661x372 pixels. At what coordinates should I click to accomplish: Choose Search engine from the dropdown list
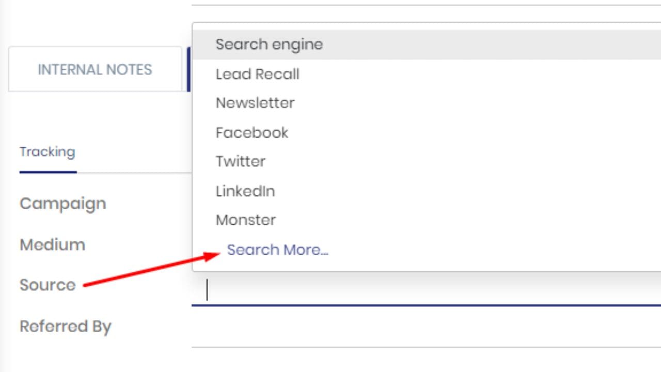pyautogui.click(x=269, y=44)
